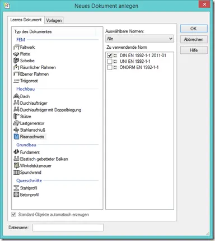Choose the Winkelstützmauer icon
Viewport: 215px width, 241px height.
pos(16,165)
